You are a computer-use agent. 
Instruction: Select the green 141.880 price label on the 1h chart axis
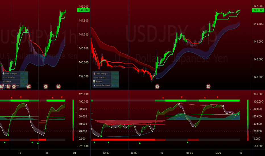click(x=84, y=10)
